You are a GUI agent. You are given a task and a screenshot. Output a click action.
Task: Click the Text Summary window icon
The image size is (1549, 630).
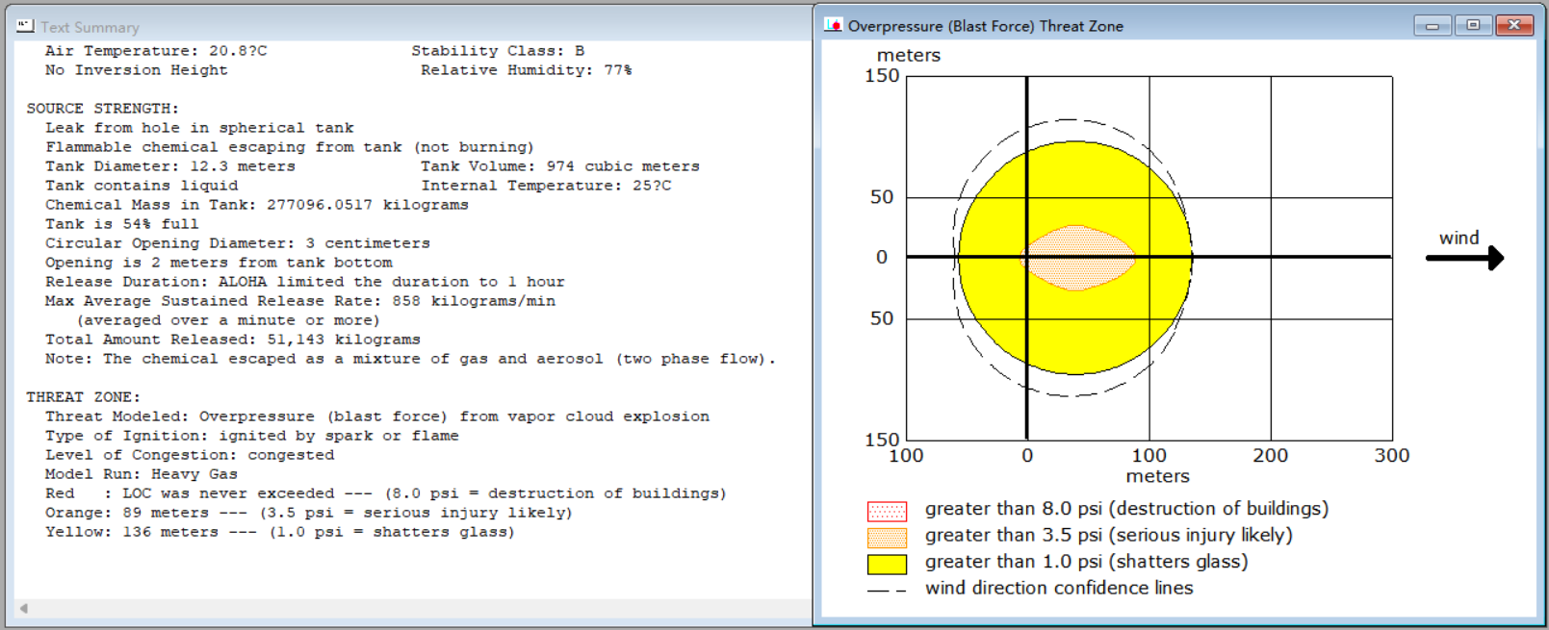click(x=25, y=27)
